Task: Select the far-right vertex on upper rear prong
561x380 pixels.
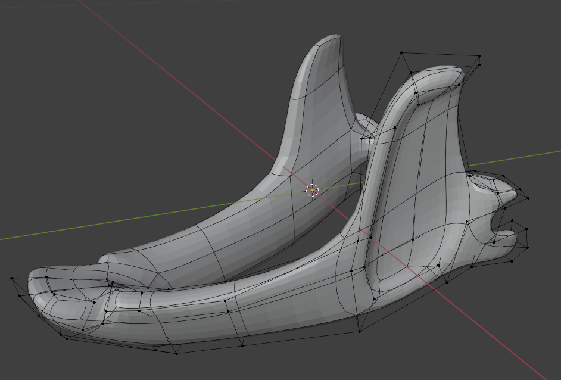Action: [528, 198]
